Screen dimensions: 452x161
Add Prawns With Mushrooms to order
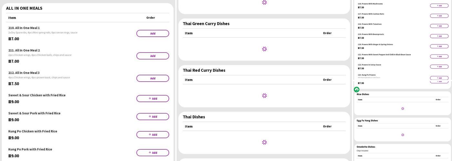(439, 5)
